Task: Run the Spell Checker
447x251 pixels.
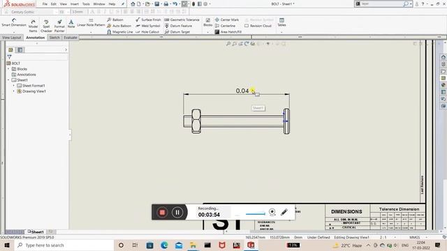Action: [46, 26]
